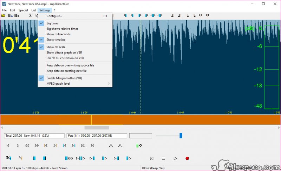Viewport: 281px width, 171px height.
Task: Click the small single-chevron step forward icon
Action: pos(18,146)
